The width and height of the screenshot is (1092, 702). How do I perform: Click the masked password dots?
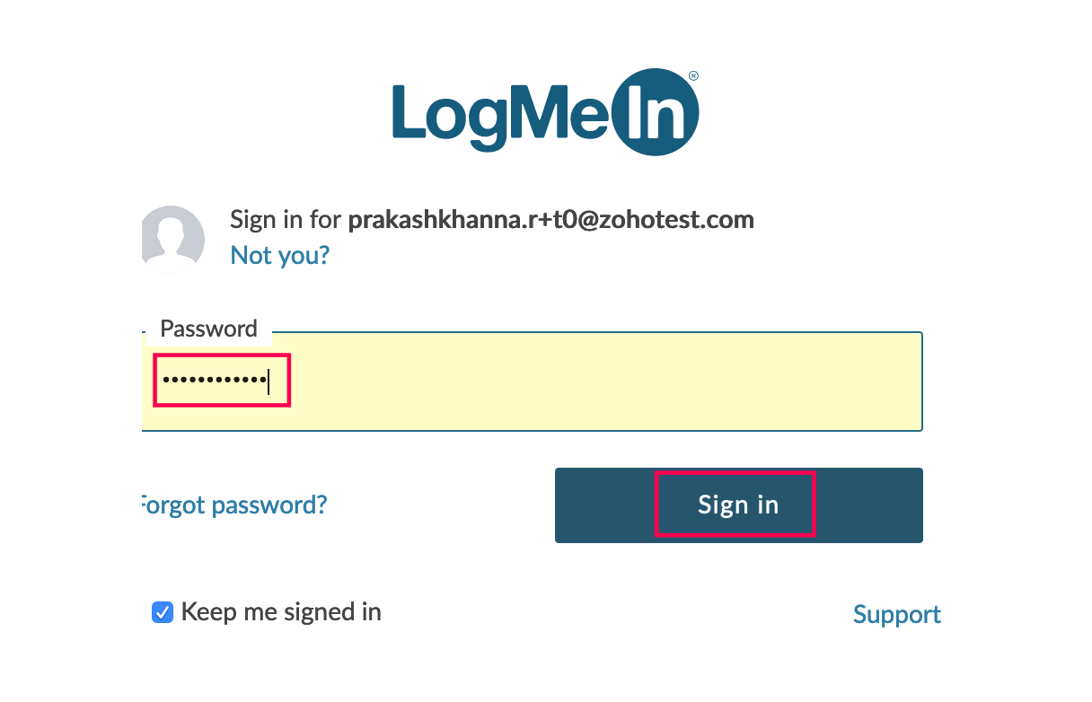[x=215, y=381]
